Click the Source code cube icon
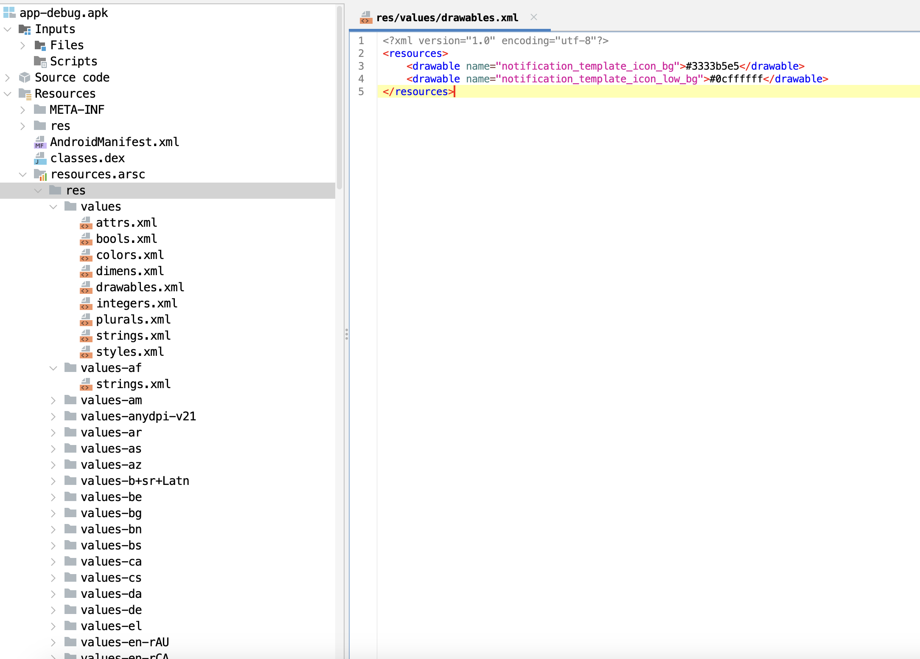The width and height of the screenshot is (920, 659). coord(25,77)
